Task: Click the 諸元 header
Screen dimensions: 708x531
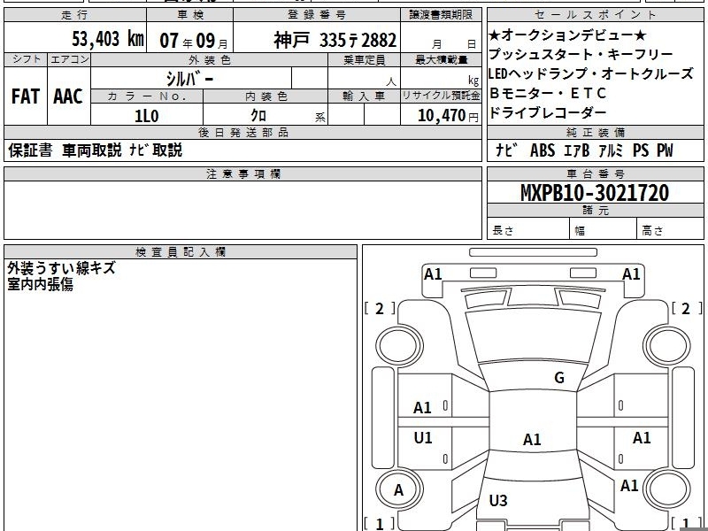Action: (595, 211)
